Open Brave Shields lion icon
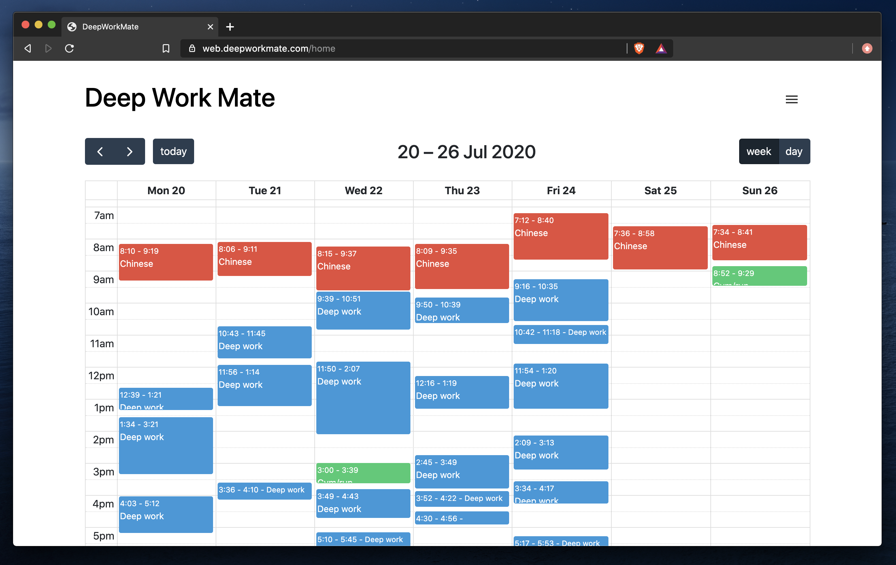The height and width of the screenshot is (565, 896). point(639,48)
